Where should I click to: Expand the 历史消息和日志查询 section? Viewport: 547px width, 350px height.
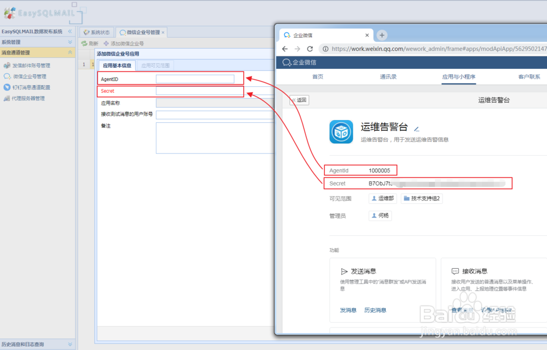[x=70, y=344]
